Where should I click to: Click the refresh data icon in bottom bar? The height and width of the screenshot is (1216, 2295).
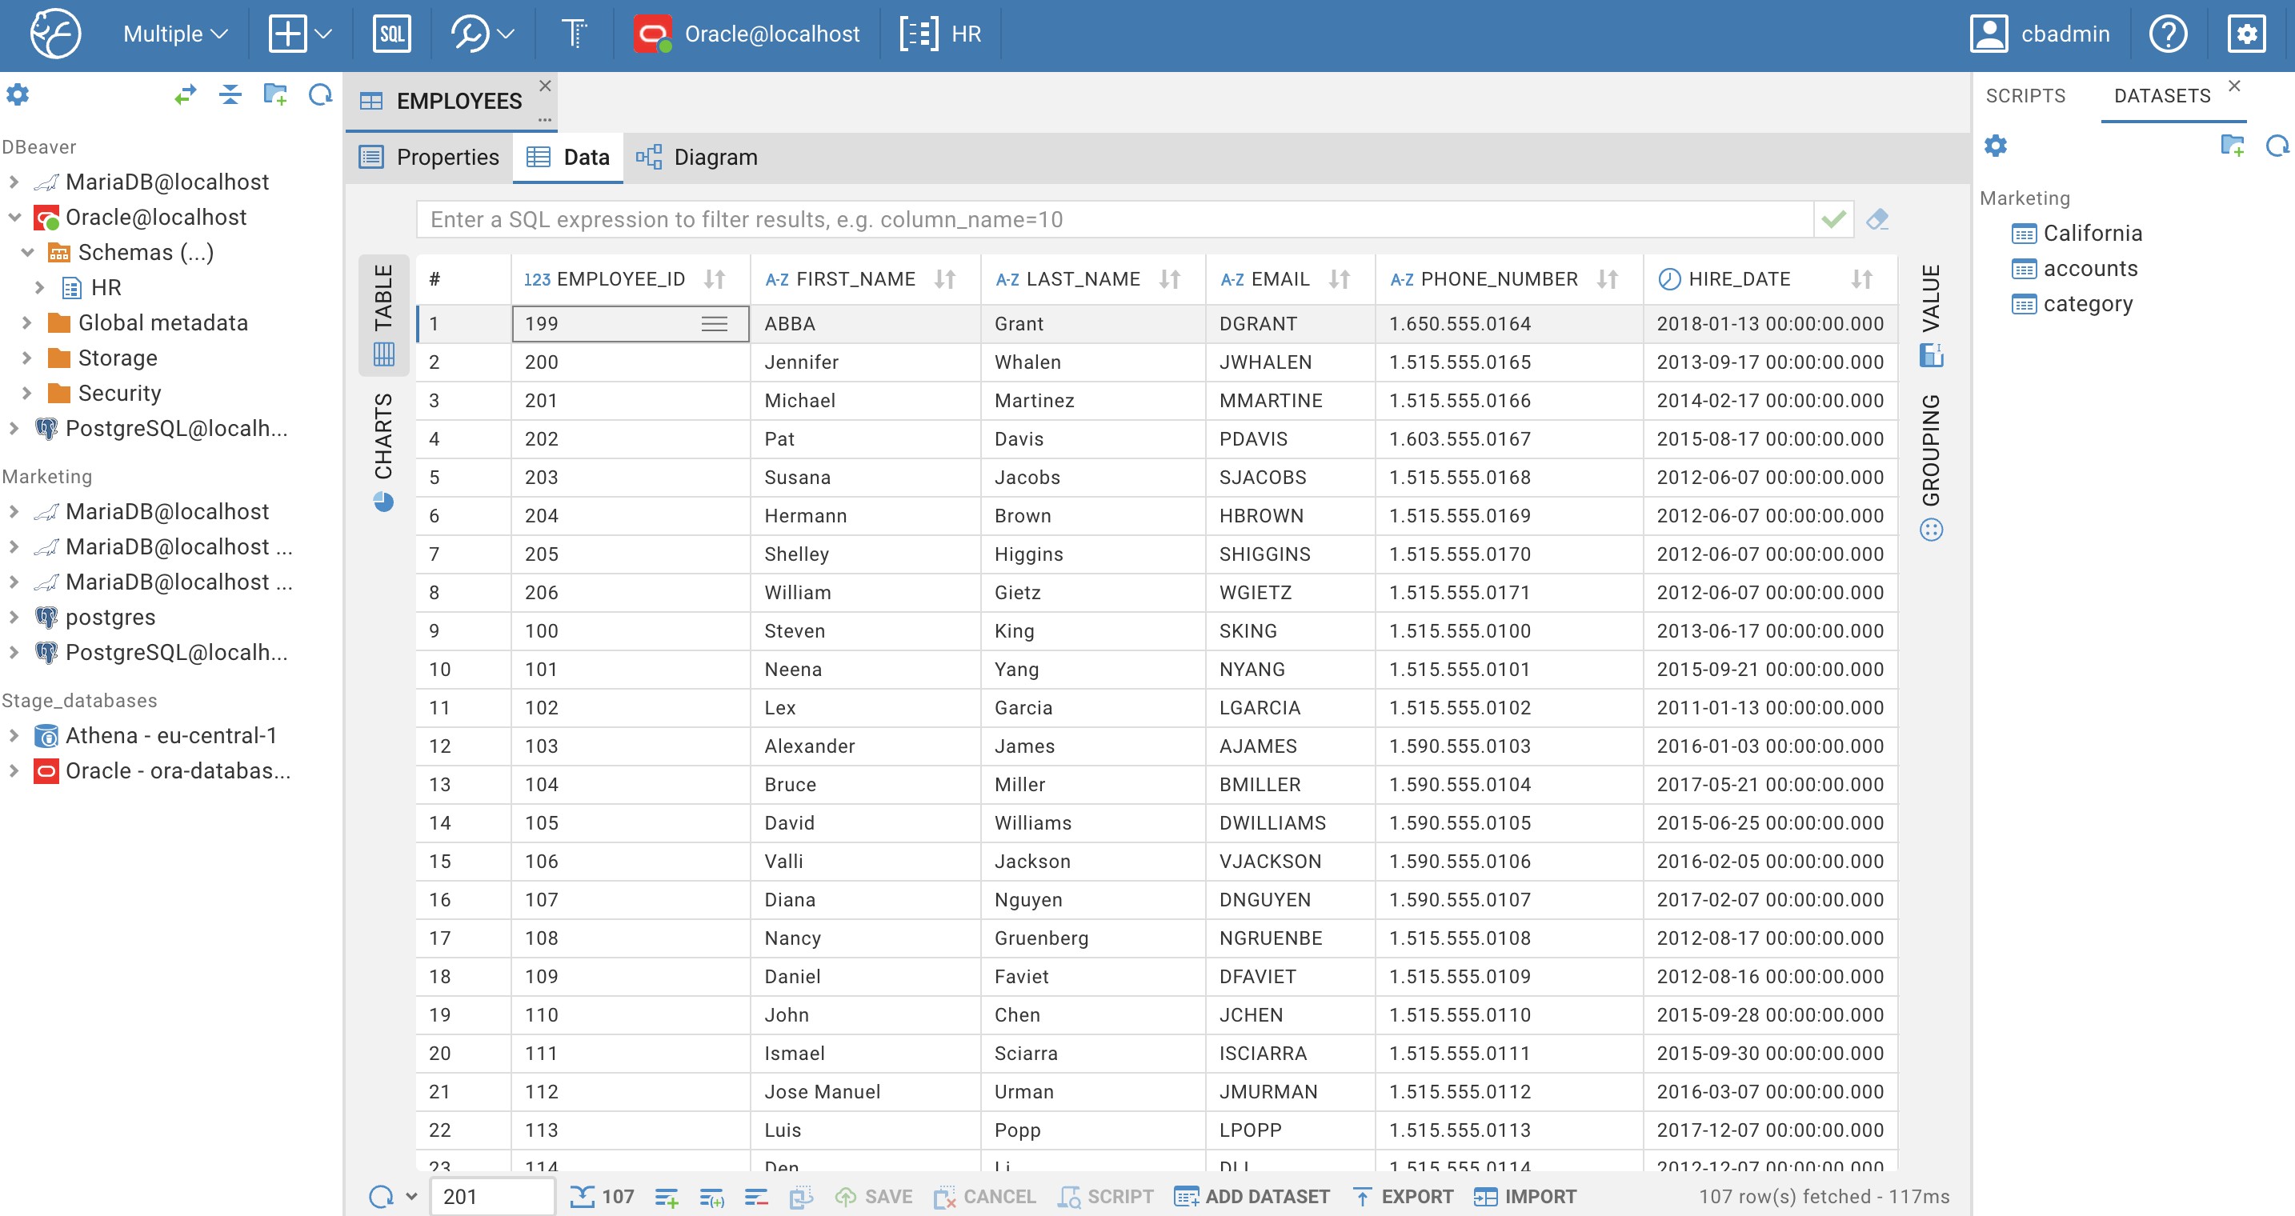(382, 1197)
